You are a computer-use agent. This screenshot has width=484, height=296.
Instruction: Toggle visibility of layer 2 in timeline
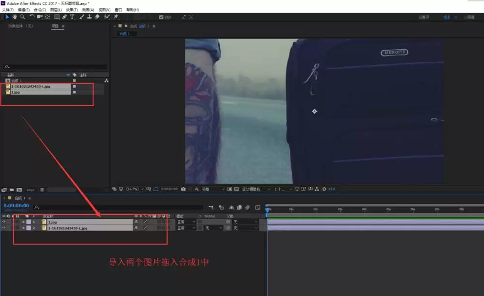(x=4, y=228)
